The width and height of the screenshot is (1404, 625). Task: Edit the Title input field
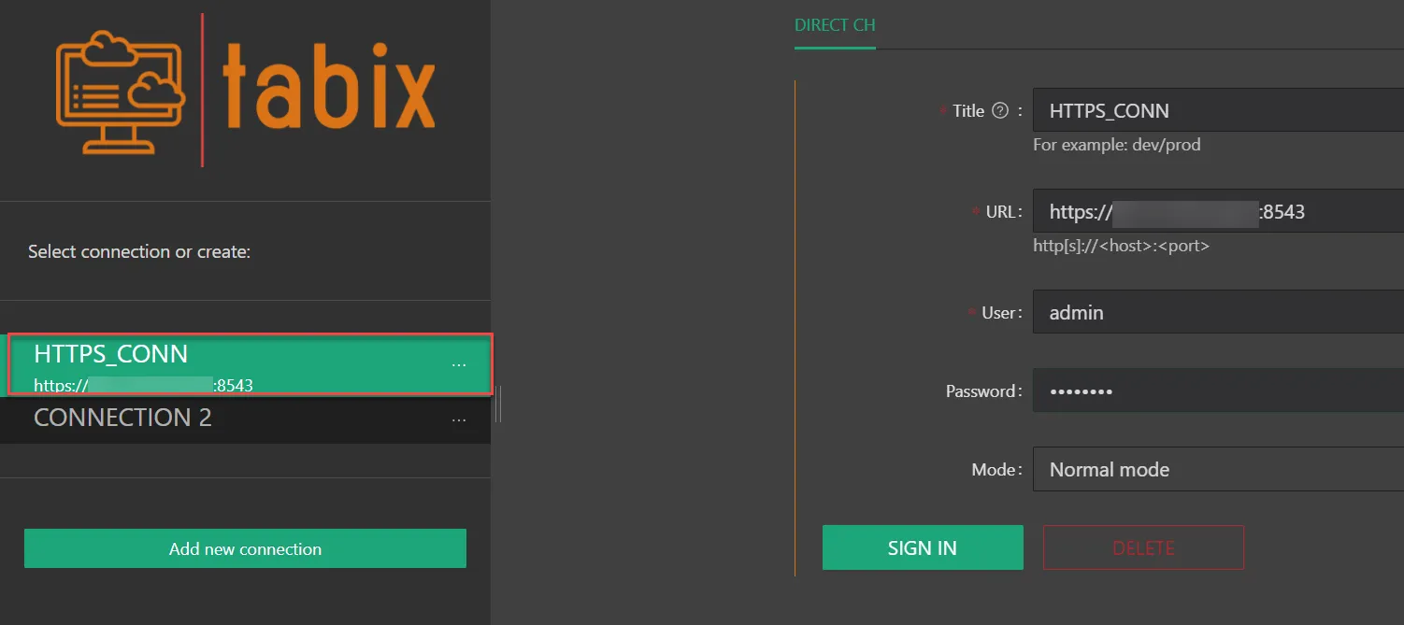[1218, 110]
